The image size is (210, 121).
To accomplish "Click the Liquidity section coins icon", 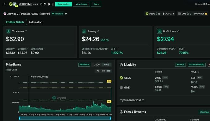I will tap(121, 65).
